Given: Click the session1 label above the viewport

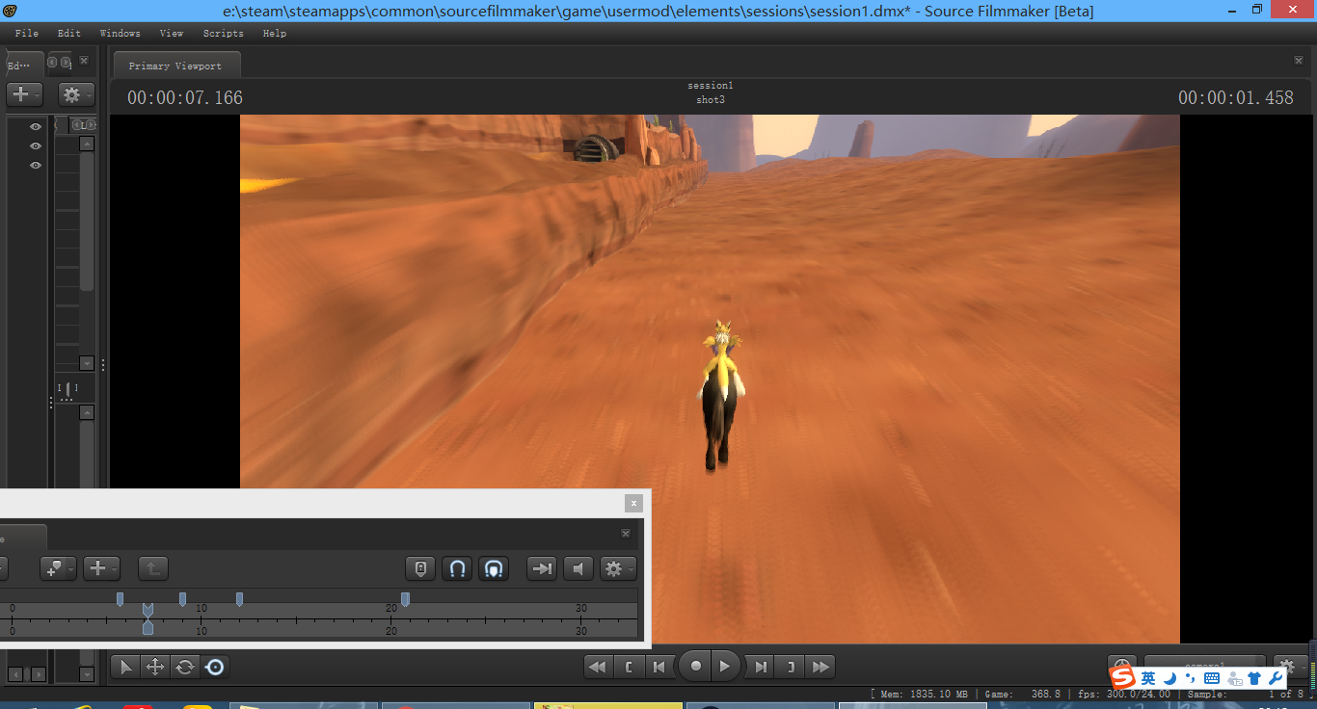Looking at the screenshot, I should pos(711,86).
